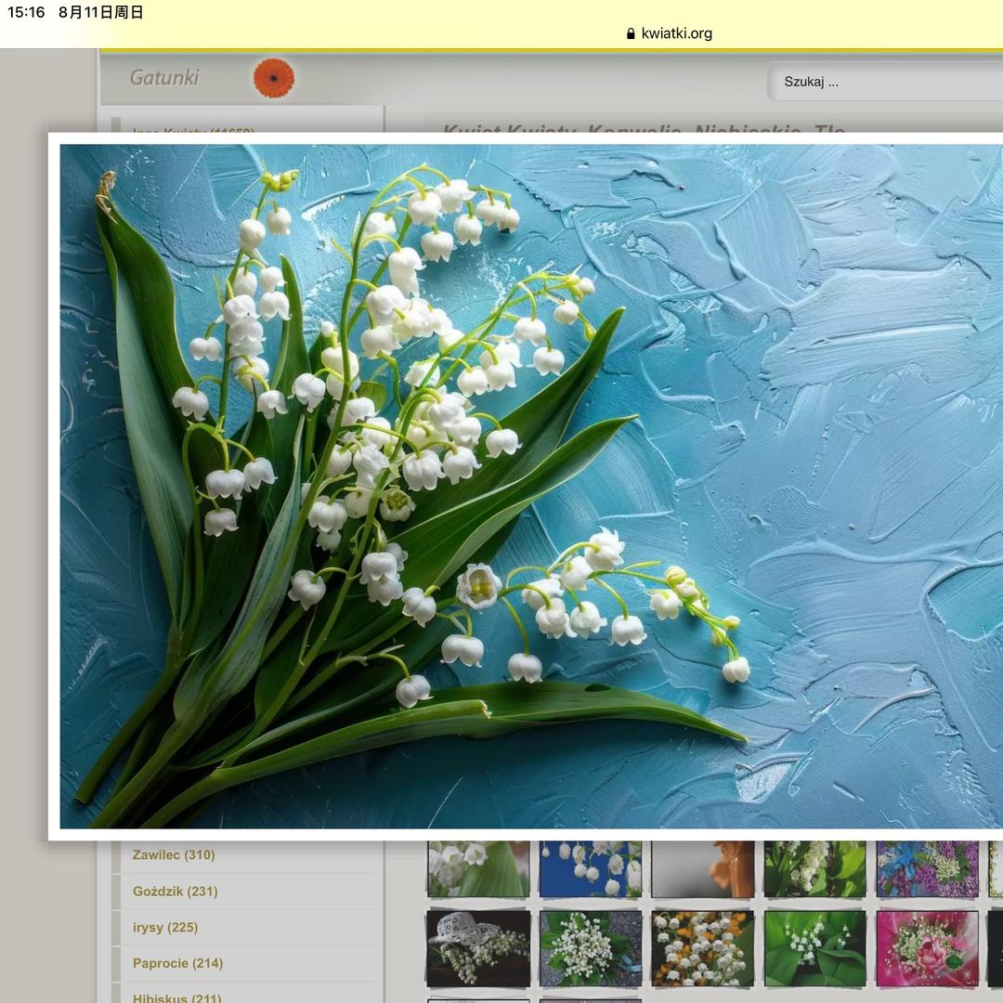
Task: Open the green lily thumbnail left of the purple lilac
Action: pyautogui.click(x=815, y=868)
